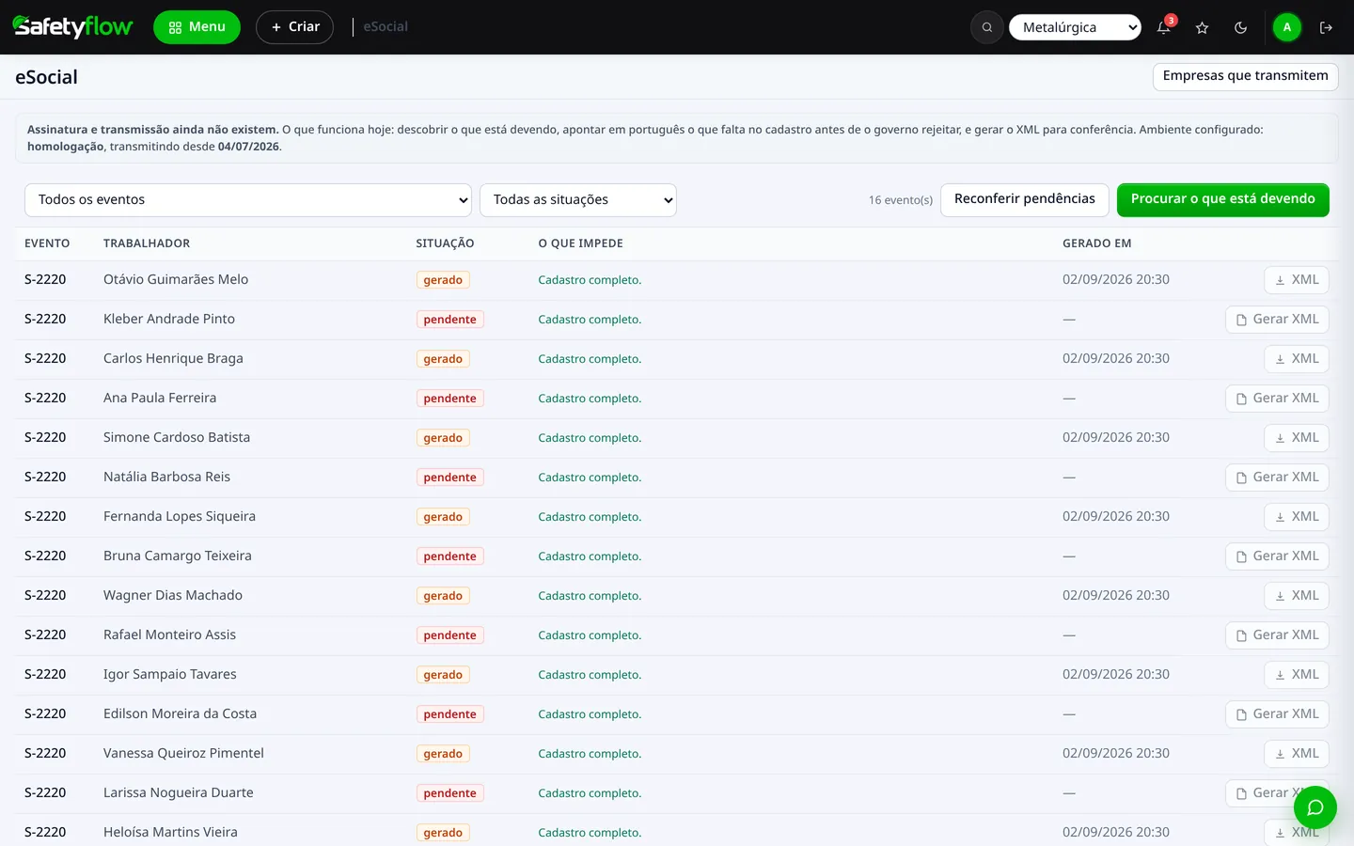Open the user avatar A
This screenshot has width=1354, height=846.
pyautogui.click(x=1287, y=27)
